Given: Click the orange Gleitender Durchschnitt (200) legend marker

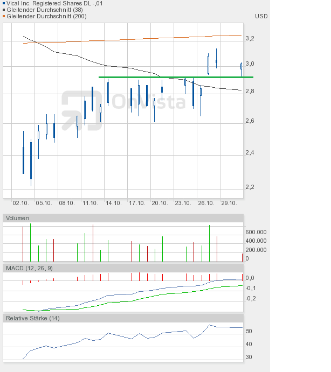Looking at the screenshot, I should [4, 16].
